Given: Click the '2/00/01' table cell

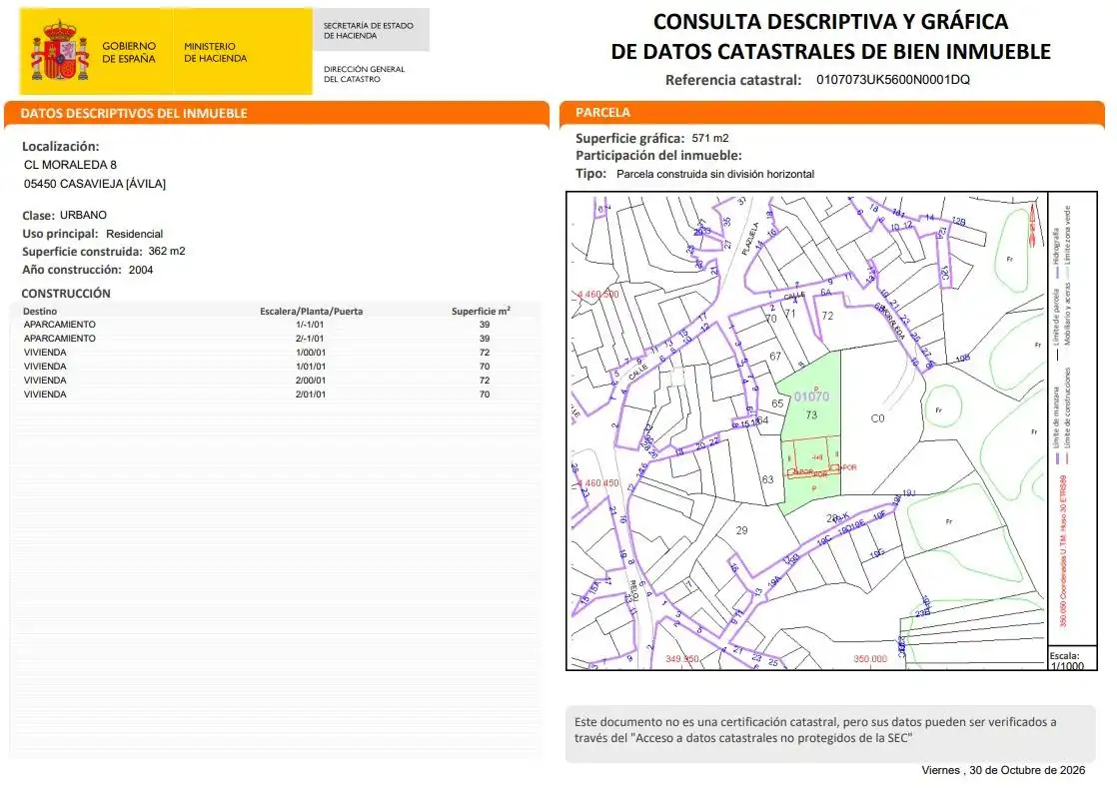Looking at the screenshot, I should (311, 381).
